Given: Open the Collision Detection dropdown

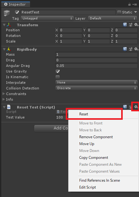Looking at the screenshot, I should (96, 88).
